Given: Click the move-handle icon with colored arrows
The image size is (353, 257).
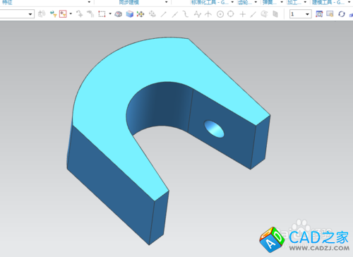Looking at the screenshot, I should 140,14.
